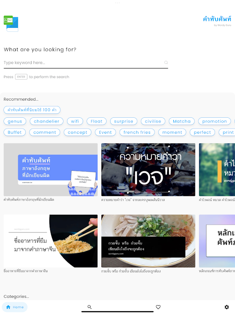
Task: Open the 'เวจ' meaning article image
Action: pyautogui.click(x=148, y=170)
